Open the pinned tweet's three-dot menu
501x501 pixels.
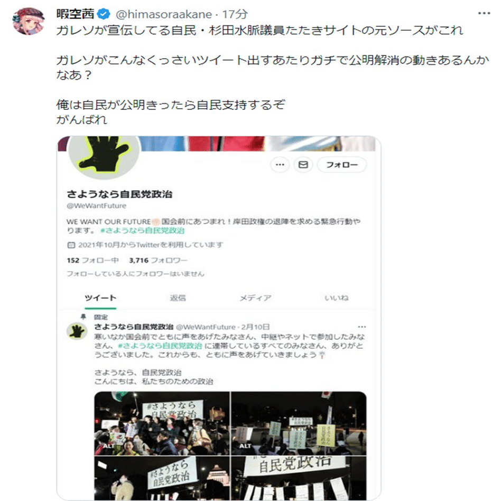pyautogui.click(x=361, y=327)
